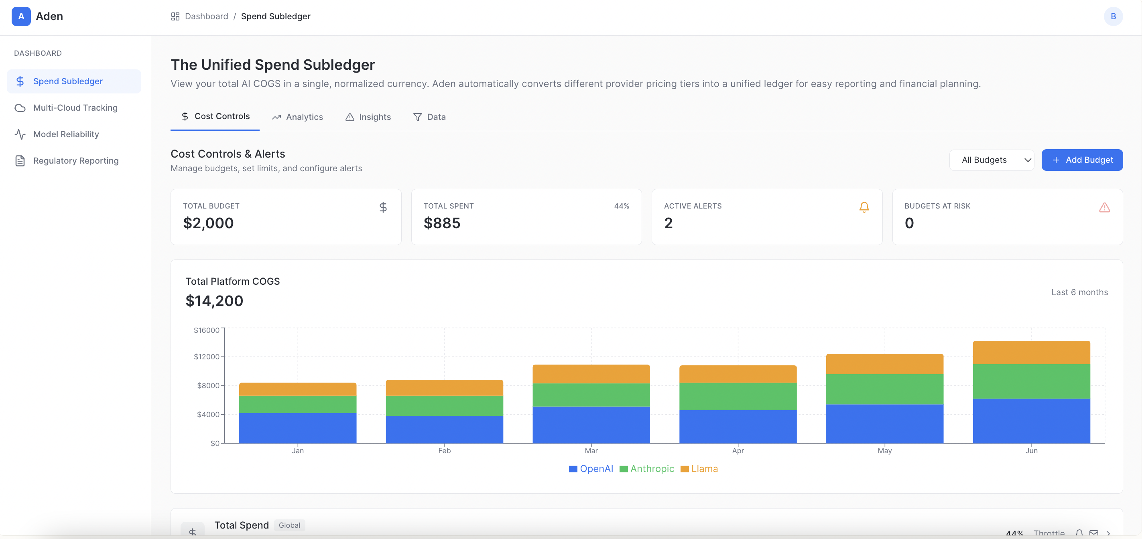Click the Dashboard grid breadcrumb icon
The width and height of the screenshot is (1142, 539).
(x=175, y=16)
